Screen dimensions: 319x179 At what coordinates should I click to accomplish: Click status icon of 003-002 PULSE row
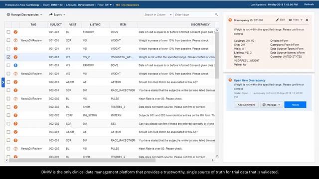pyautogui.click(x=15, y=149)
